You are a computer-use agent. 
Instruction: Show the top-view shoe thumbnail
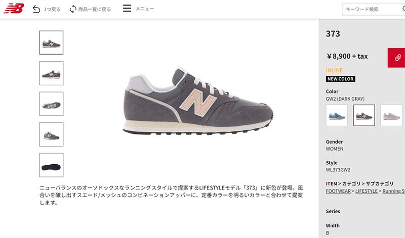(51, 104)
